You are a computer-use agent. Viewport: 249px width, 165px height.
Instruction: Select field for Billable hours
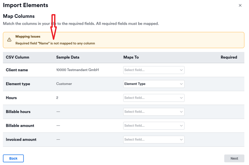click(x=153, y=112)
